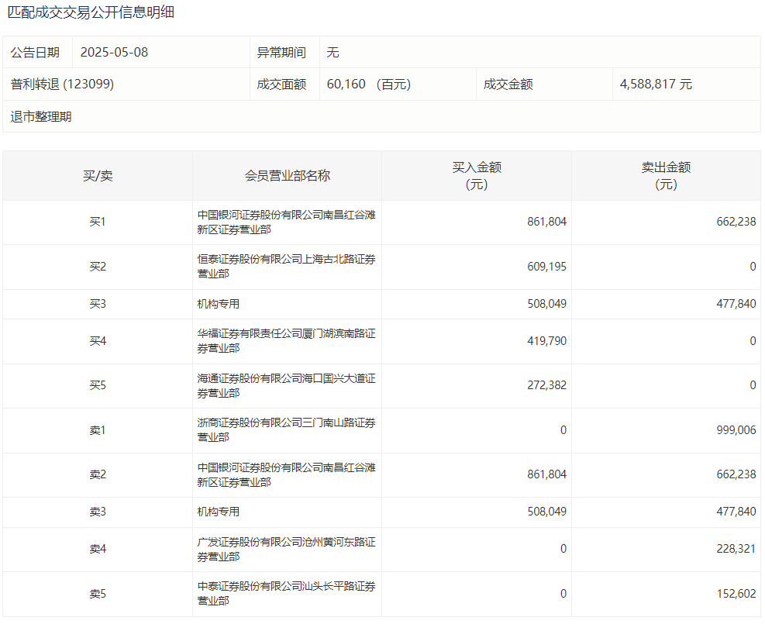Click the 卖出金额 column header
Viewport: 765px width, 624px height.
coord(666,176)
